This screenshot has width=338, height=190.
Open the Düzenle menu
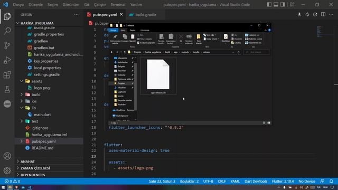pos(35,5)
